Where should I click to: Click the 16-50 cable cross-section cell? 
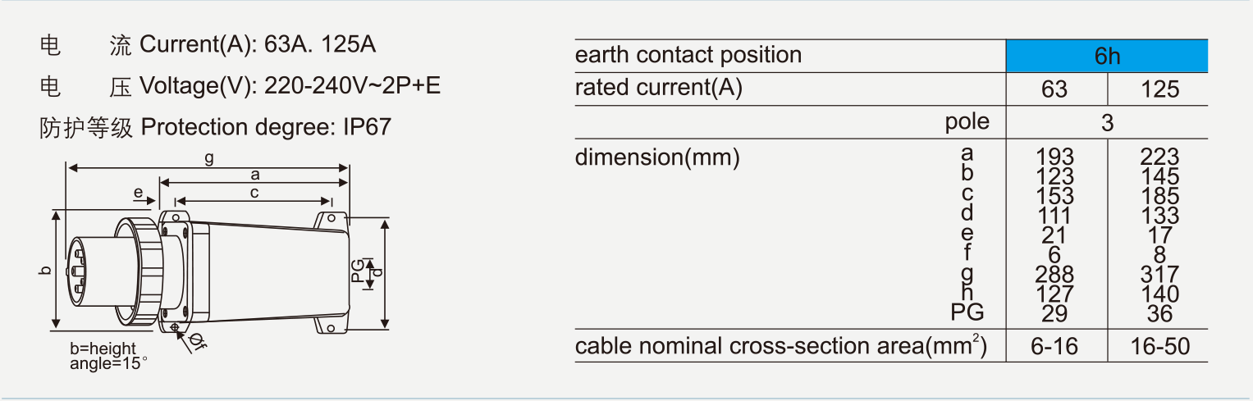pos(1159,347)
